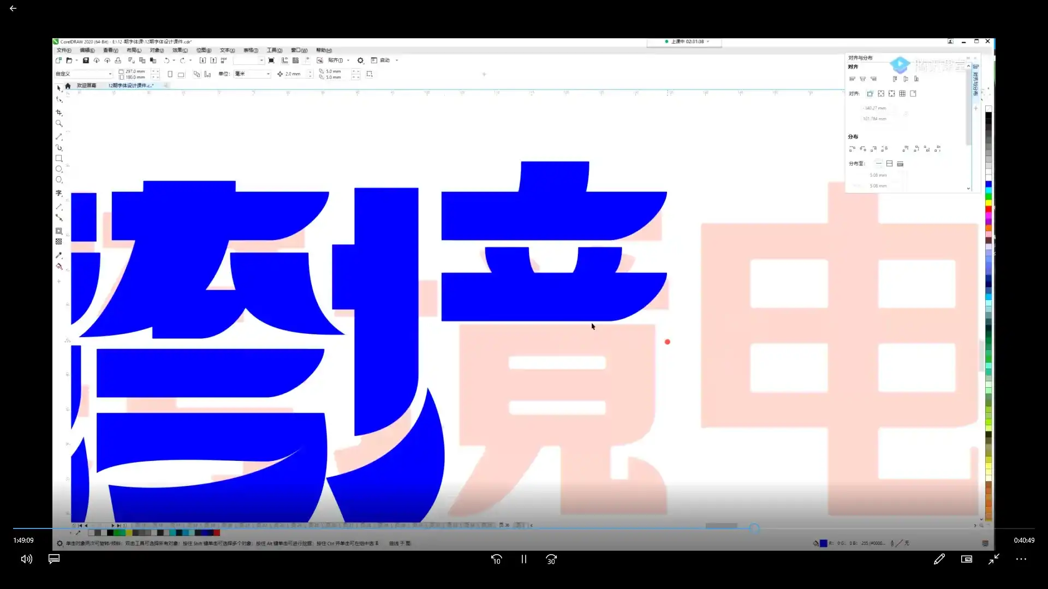Select the Rectangle tool
1048x589 pixels.
59,158
